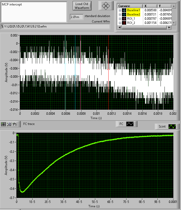Click the Baseline2 cursor style icon
The image size is (181, 210).
pos(124,14)
